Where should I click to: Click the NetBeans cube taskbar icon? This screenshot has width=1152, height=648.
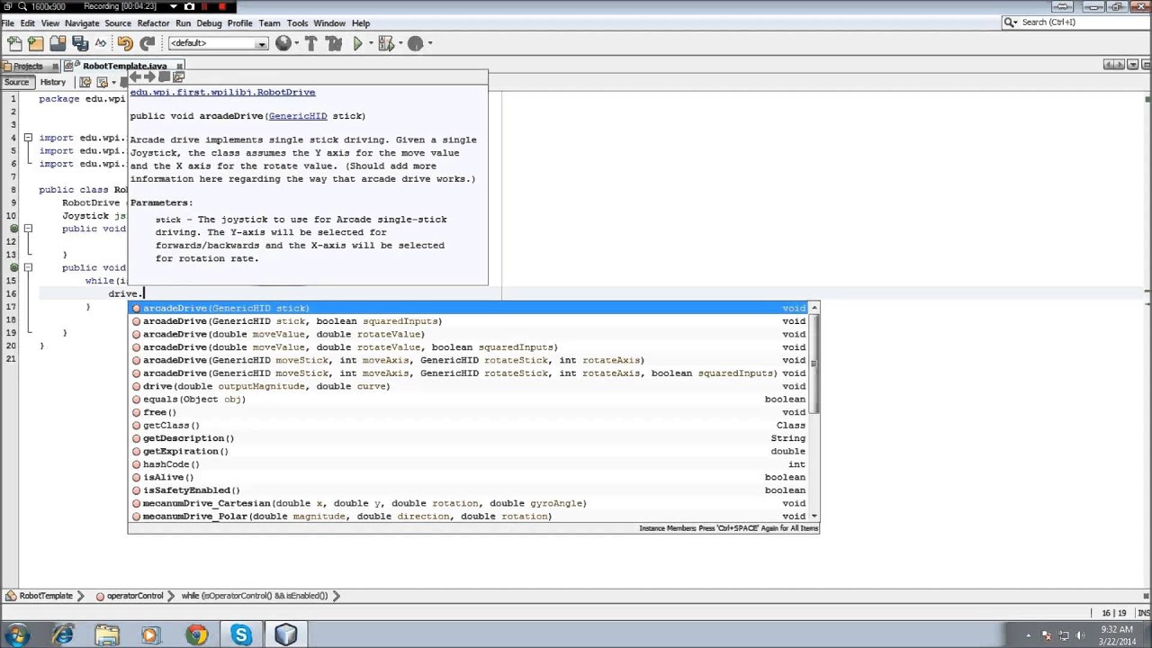coord(285,635)
